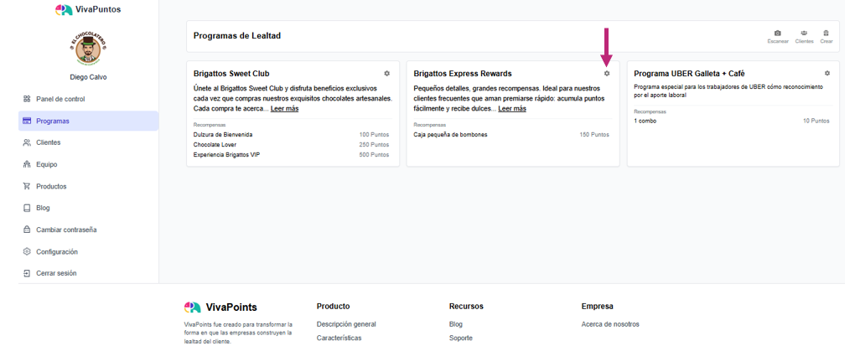
Task: Click the Diego Calvo user name
Action: (x=88, y=77)
